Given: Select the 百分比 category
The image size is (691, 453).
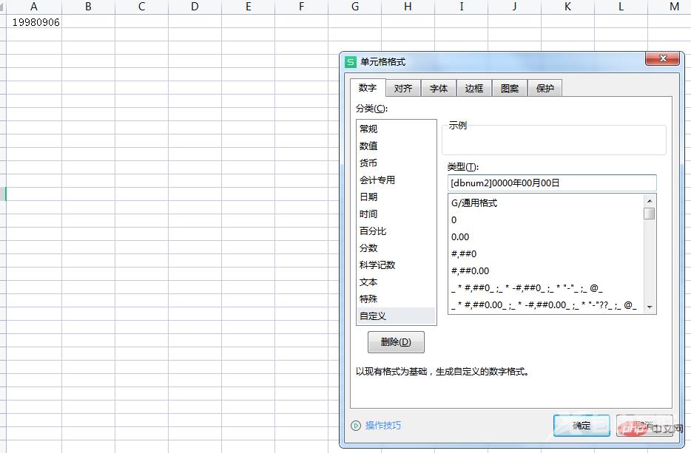Looking at the screenshot, I should pyautogui.click(x=373, y=231).
